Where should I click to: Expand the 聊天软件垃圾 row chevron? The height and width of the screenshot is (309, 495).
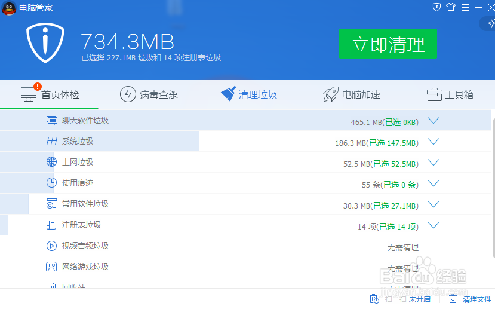click(x=433, y=121)
